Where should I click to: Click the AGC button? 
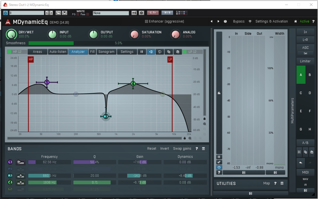pos(305,47)
